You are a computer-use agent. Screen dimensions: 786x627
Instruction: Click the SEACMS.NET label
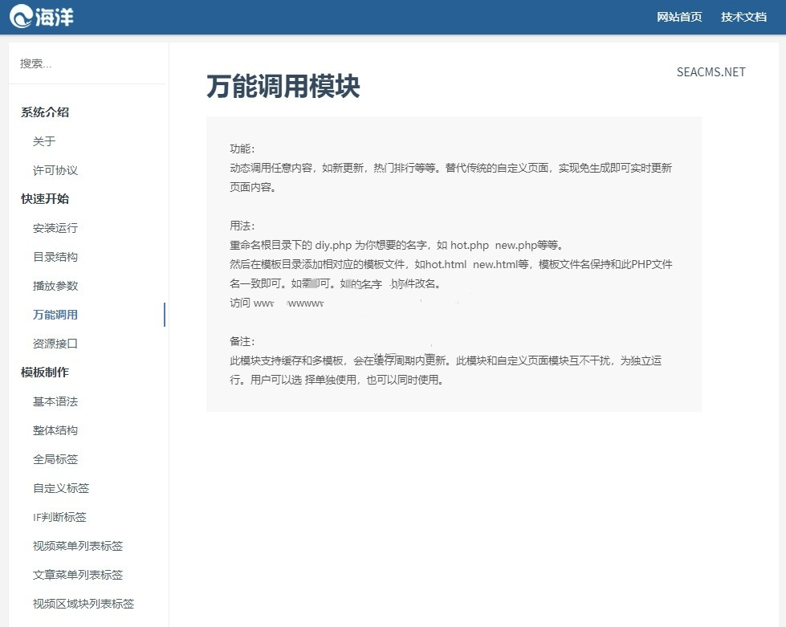click(711, 71)
